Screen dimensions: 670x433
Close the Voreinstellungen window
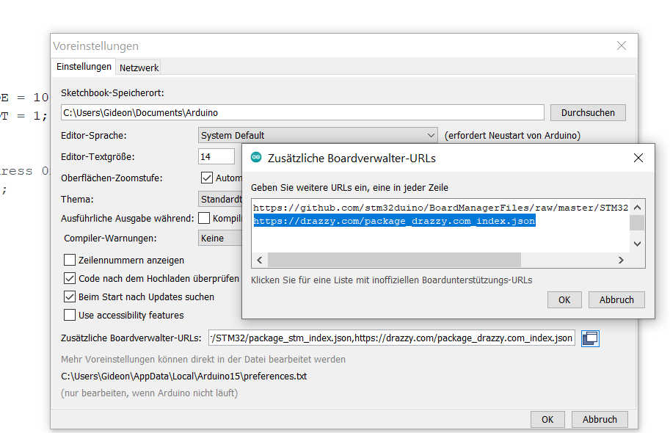[x=622, y=46]
